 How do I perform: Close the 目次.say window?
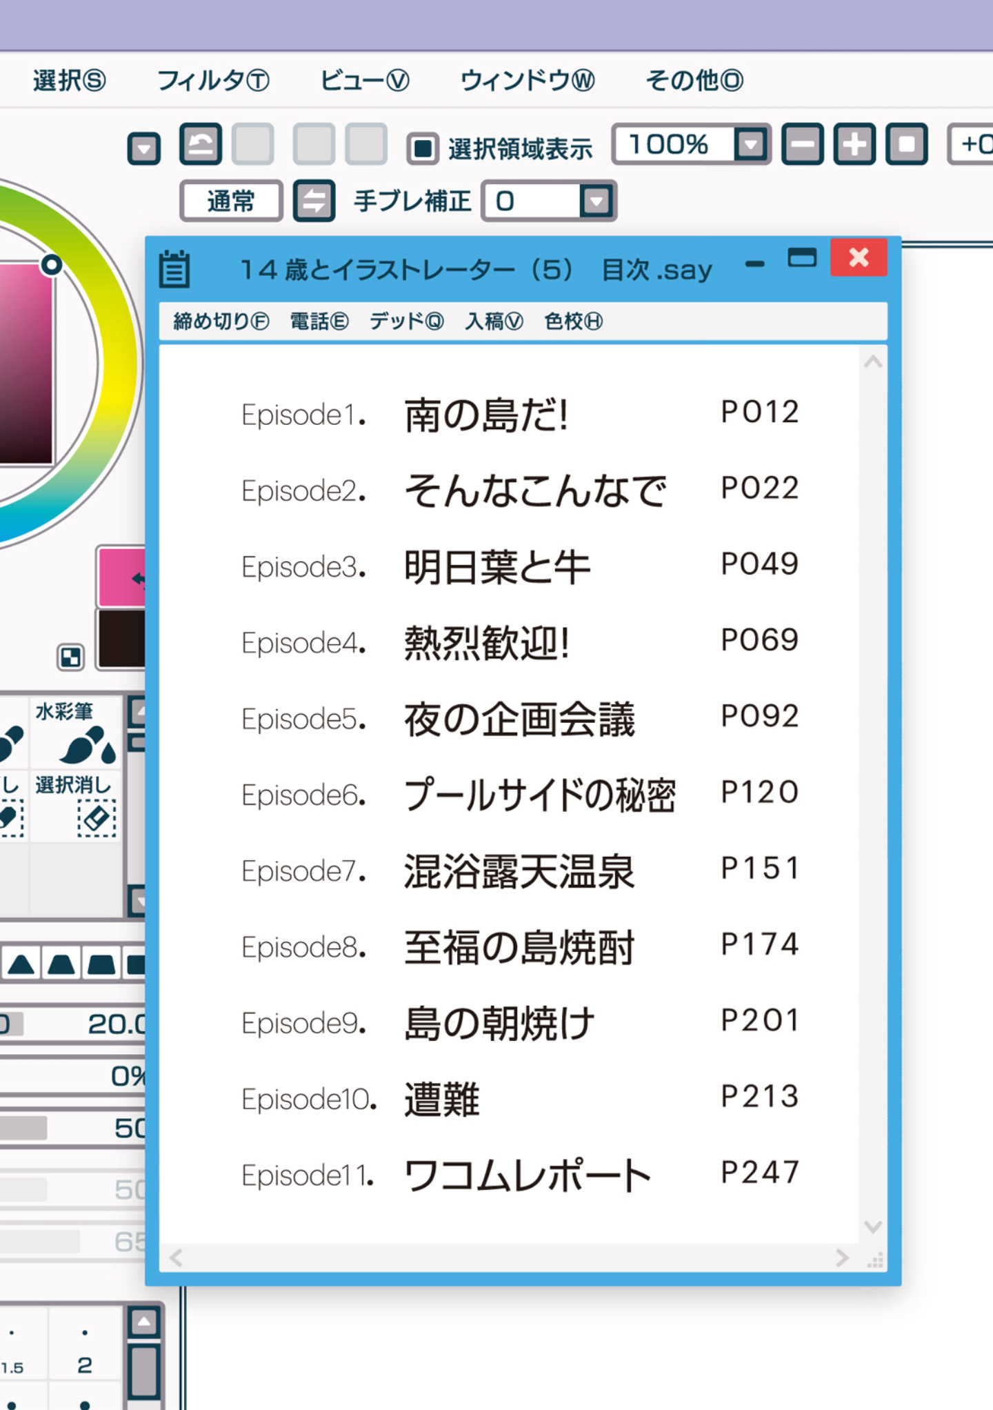[859, 257]
